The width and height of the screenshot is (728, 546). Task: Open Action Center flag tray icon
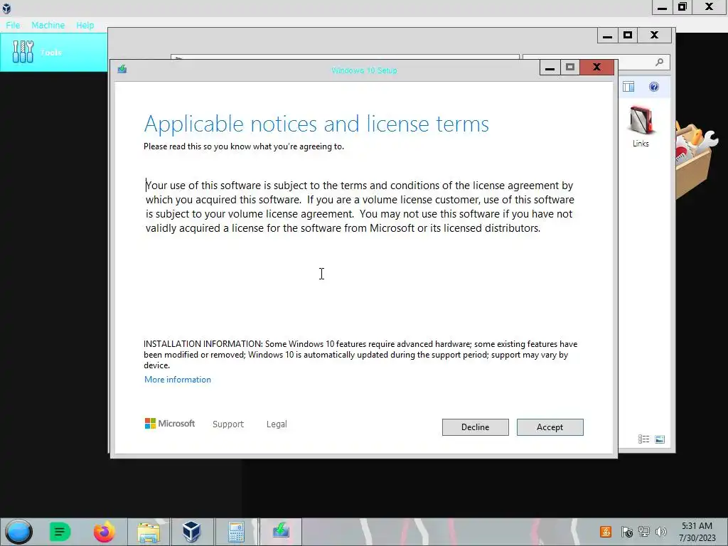[626, 532]
